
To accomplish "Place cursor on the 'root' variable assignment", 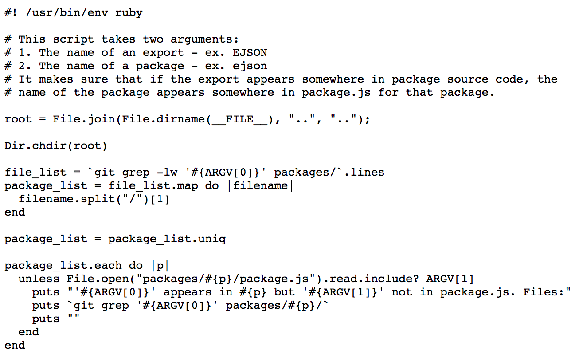I will pos(18,119).
